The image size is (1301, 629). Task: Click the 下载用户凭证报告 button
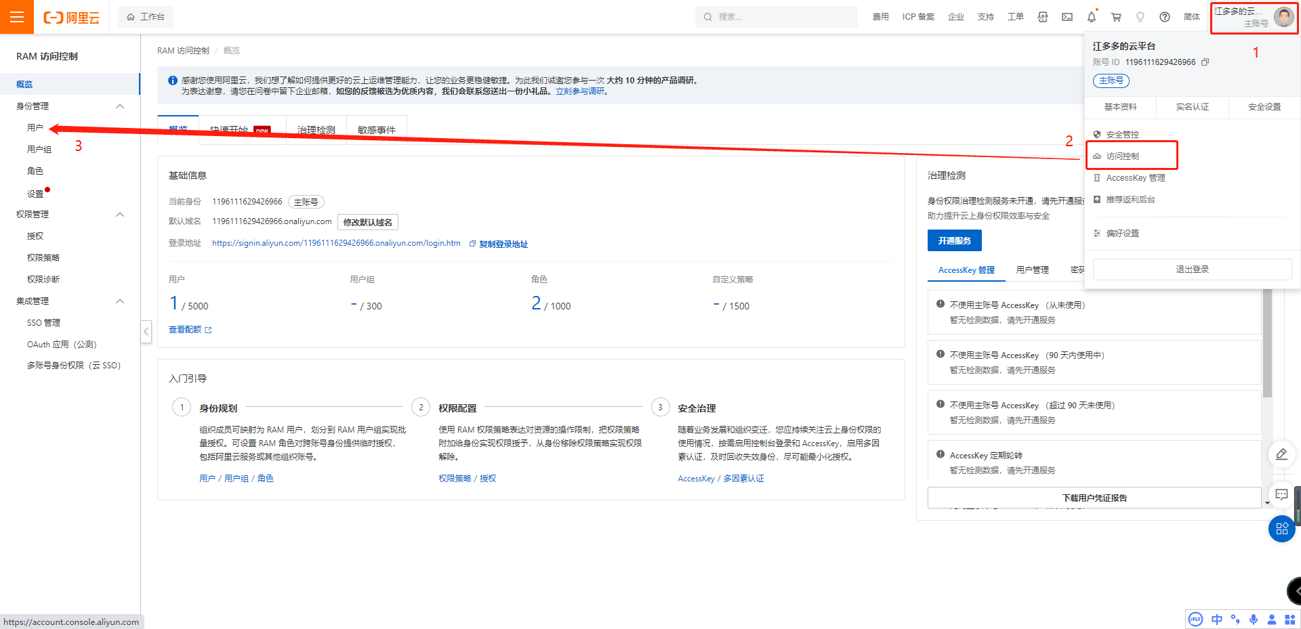1094,498
